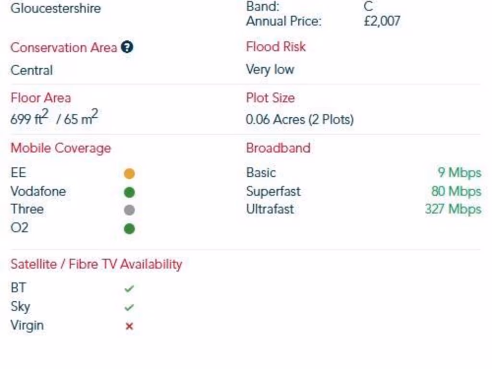This screenshot has width=492, height=369.
Task: Click the Plot Size heading
Action: 271,98
